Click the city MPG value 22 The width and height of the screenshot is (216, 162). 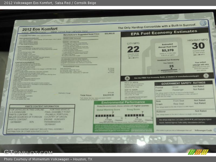133,49
